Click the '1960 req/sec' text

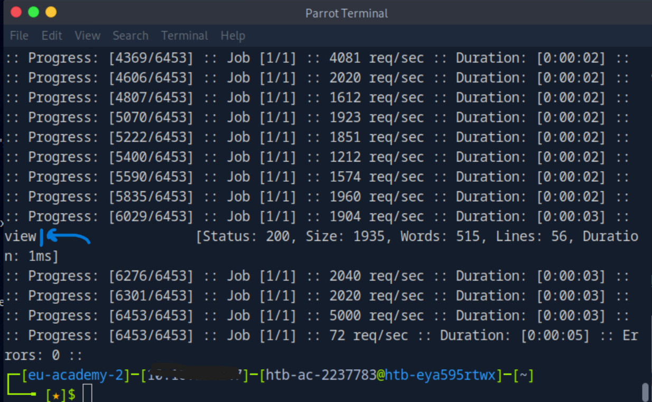point(377,197)
